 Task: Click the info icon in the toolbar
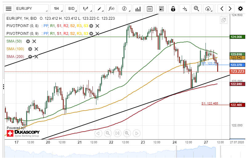tap(124, 9)
